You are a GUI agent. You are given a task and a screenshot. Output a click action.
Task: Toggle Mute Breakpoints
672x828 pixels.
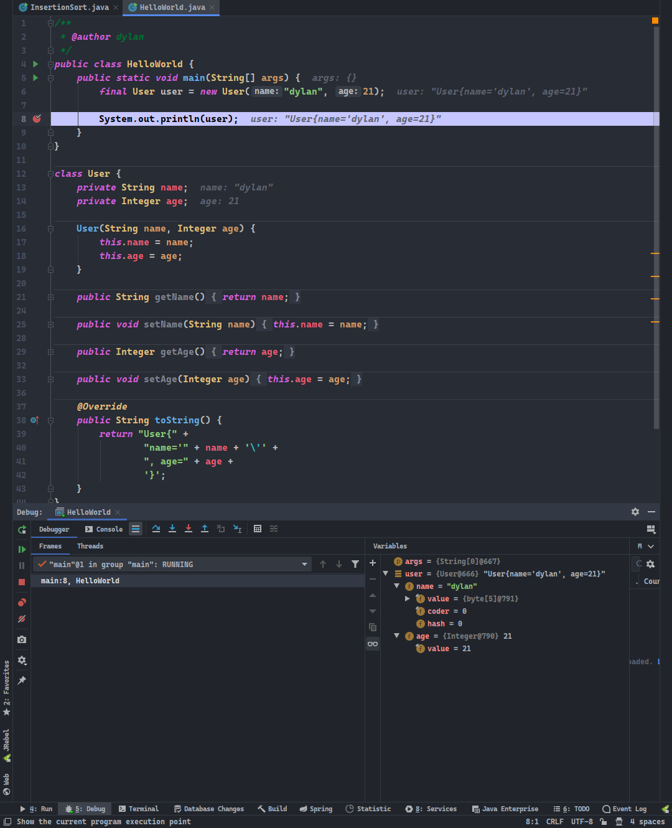pyautogui.click(x=22, y=619)
